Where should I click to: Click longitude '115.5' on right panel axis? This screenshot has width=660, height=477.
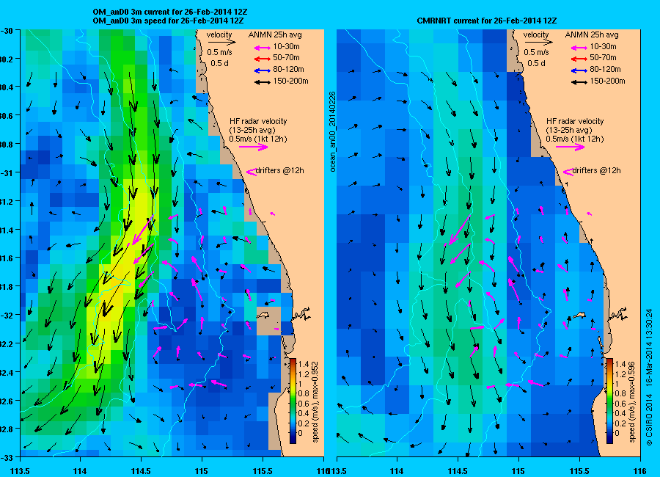579,471
